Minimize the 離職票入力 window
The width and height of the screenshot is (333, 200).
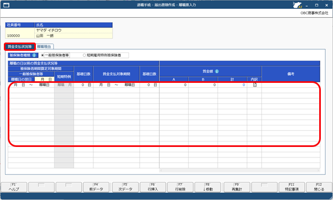click(x=306, y=6)
